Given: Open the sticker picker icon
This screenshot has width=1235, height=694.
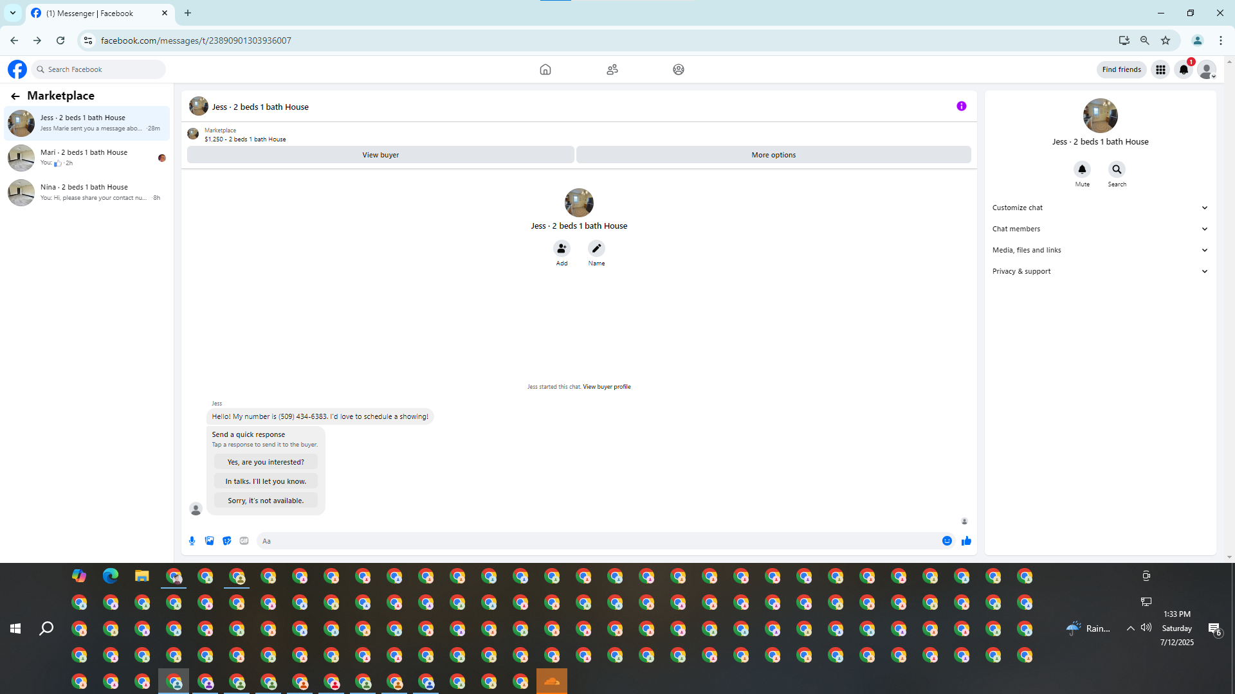Looking at the screenshot, I should (226, 541).
